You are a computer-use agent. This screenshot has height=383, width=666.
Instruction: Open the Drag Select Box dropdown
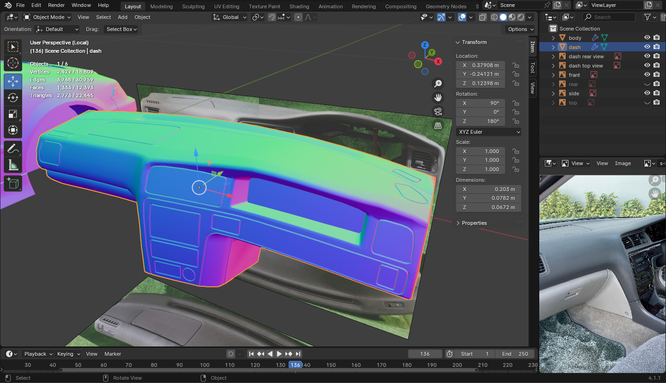pos(122,29)
